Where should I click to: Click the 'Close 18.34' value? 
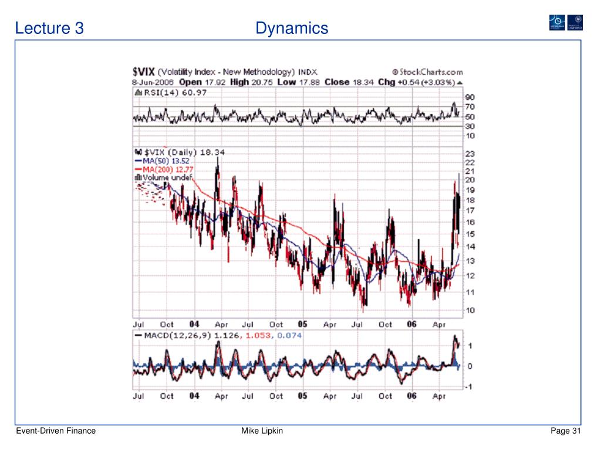349,82
